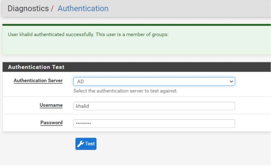Click the red breadcrumb slash separator
The image size is (271, 166).
(x=52, y=9)
